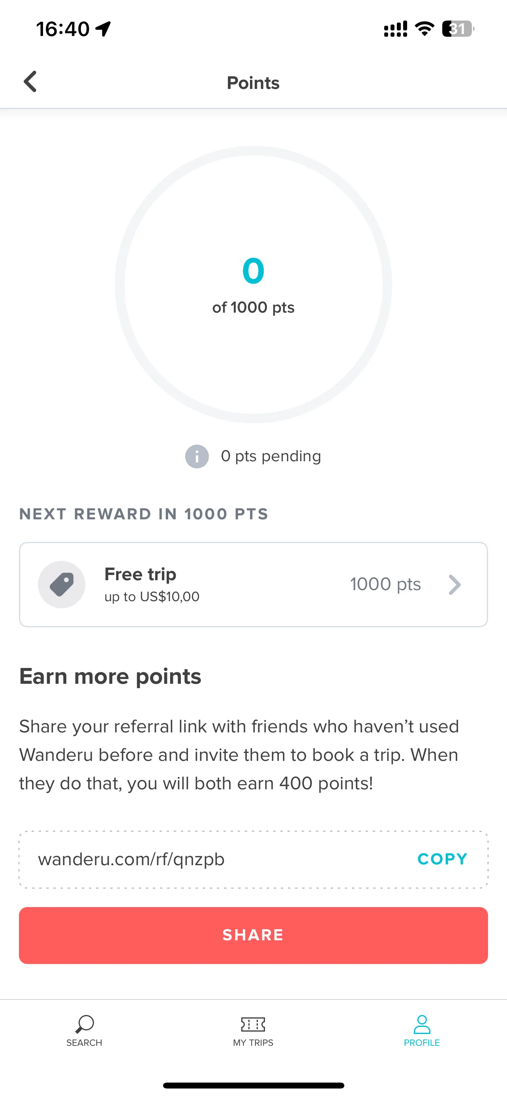The image size is (507, 1098).
Task: Tap the circular points progress ring
Action: 253,284
